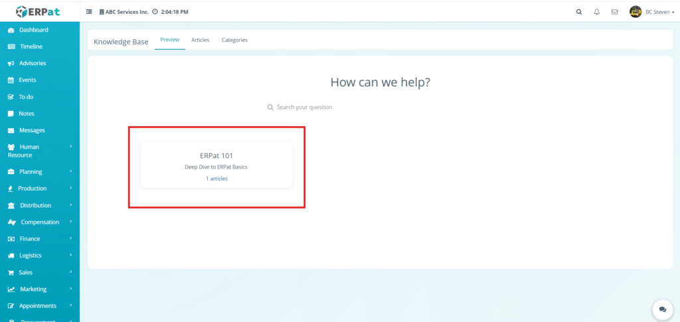Open the chat bubble floating button

(661, 309)
